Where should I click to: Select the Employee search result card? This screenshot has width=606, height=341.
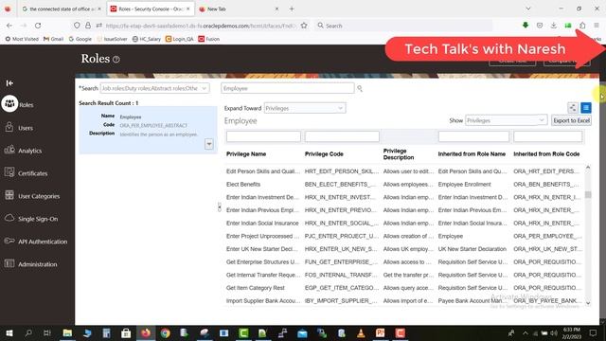148,130
